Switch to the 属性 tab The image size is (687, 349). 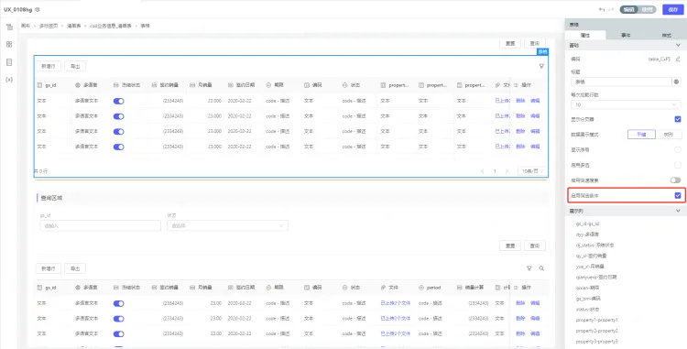point(585,35)
